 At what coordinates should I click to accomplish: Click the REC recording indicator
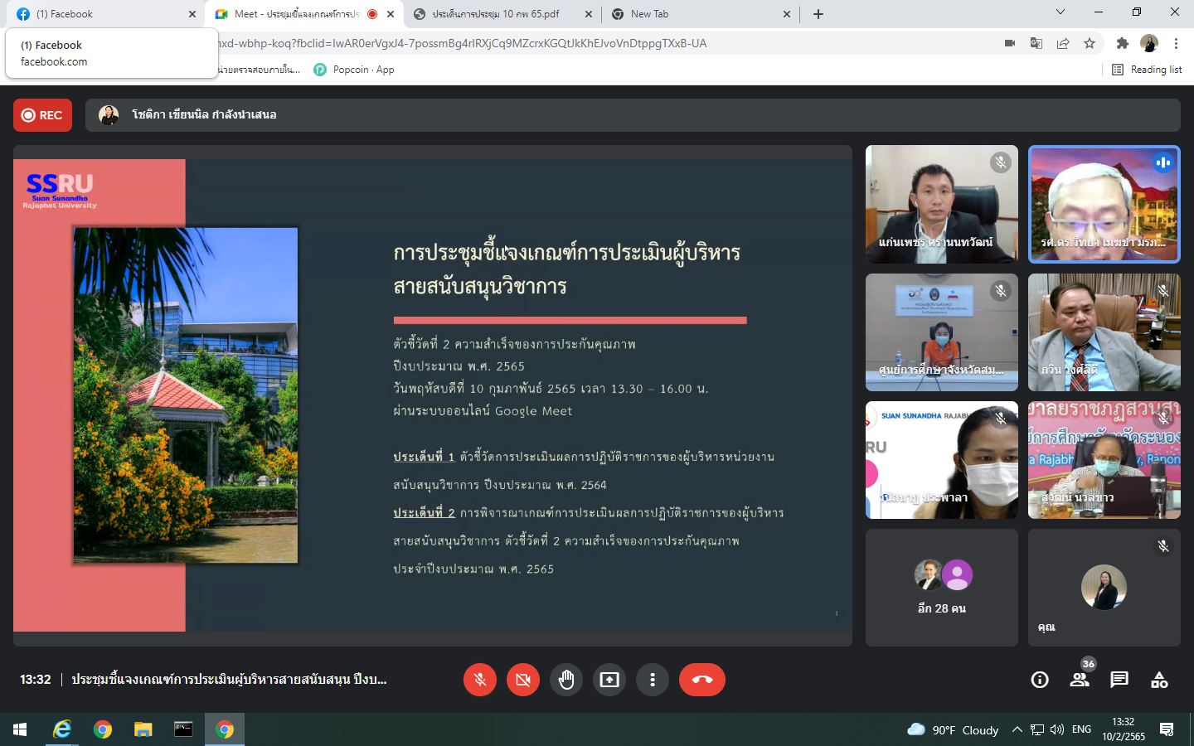[x=42, y=115]
